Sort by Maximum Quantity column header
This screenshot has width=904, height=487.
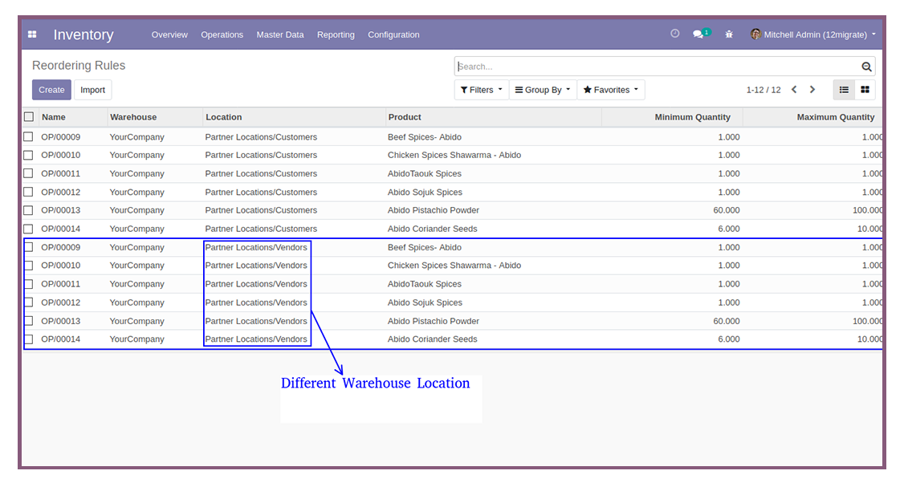click(836, 117)
